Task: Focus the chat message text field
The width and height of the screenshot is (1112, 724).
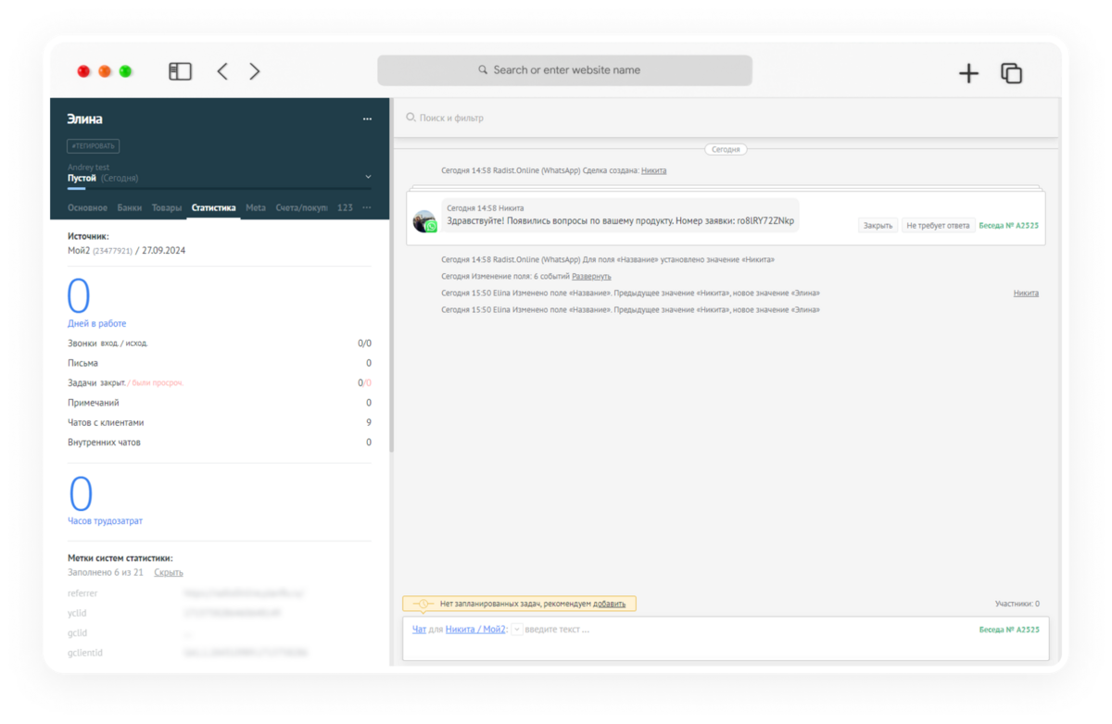Action: [741, 630]
